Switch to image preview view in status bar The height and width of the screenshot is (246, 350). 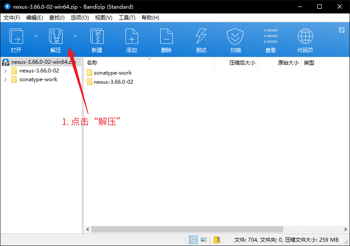(204, 239)
